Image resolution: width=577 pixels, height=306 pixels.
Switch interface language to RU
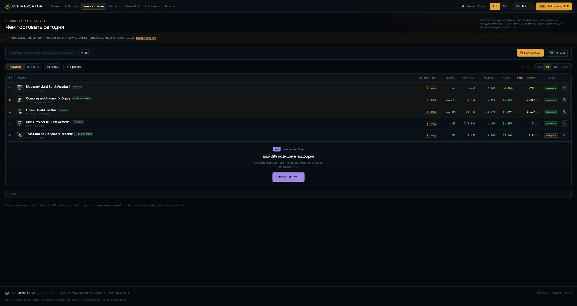coord(495,6)
